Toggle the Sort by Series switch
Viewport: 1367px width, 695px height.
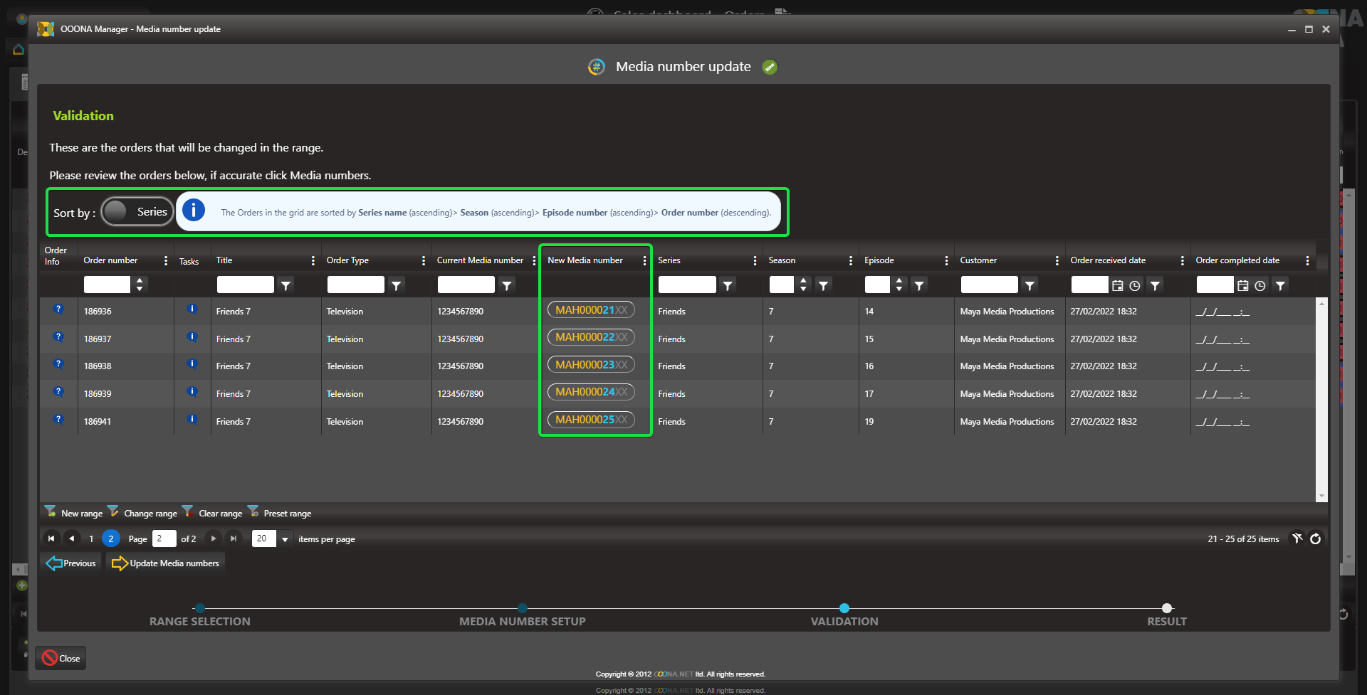click(137, 211)
